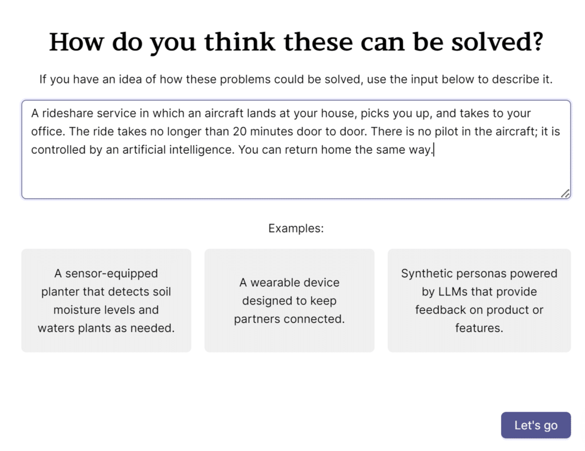Image resolution: width=585 pixels, height=451 pixels.
Task: Click the instruction text below the heading
Action: [x=295, y=79]
